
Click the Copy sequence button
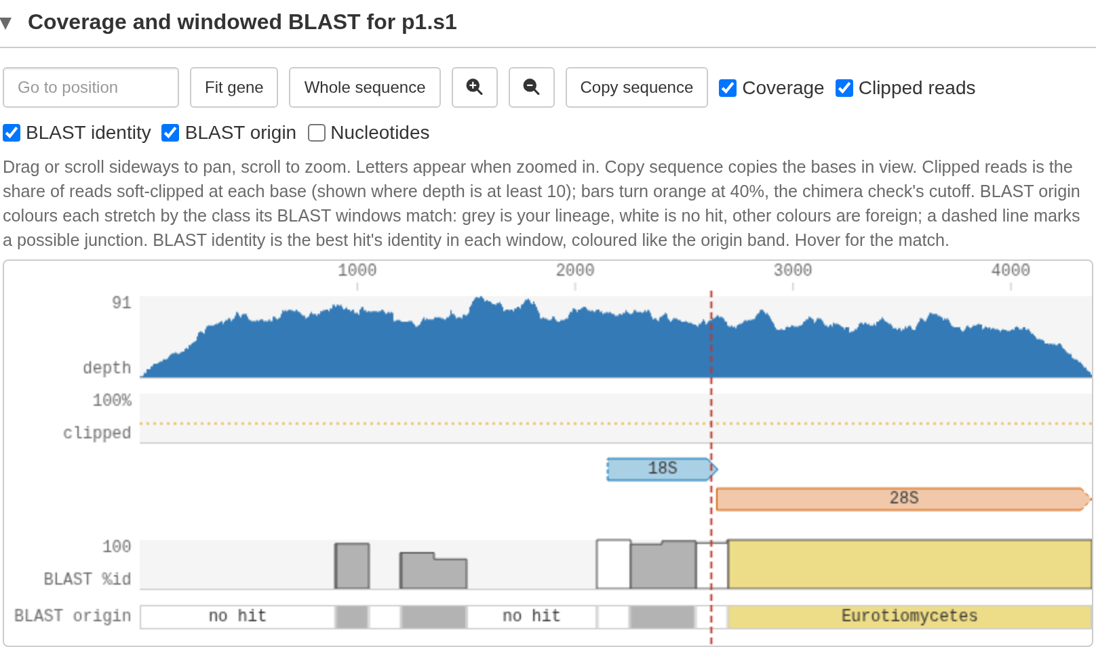pyautogui.click(x=637, y=87)
